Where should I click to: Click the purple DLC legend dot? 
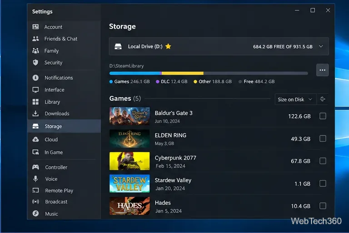[x=157, y=81]
